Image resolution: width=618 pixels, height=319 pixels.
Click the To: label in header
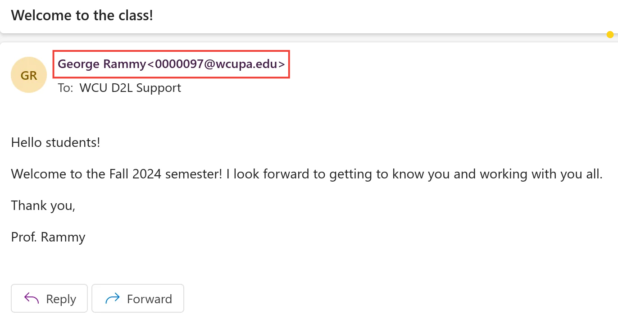[x=65, y=87]
